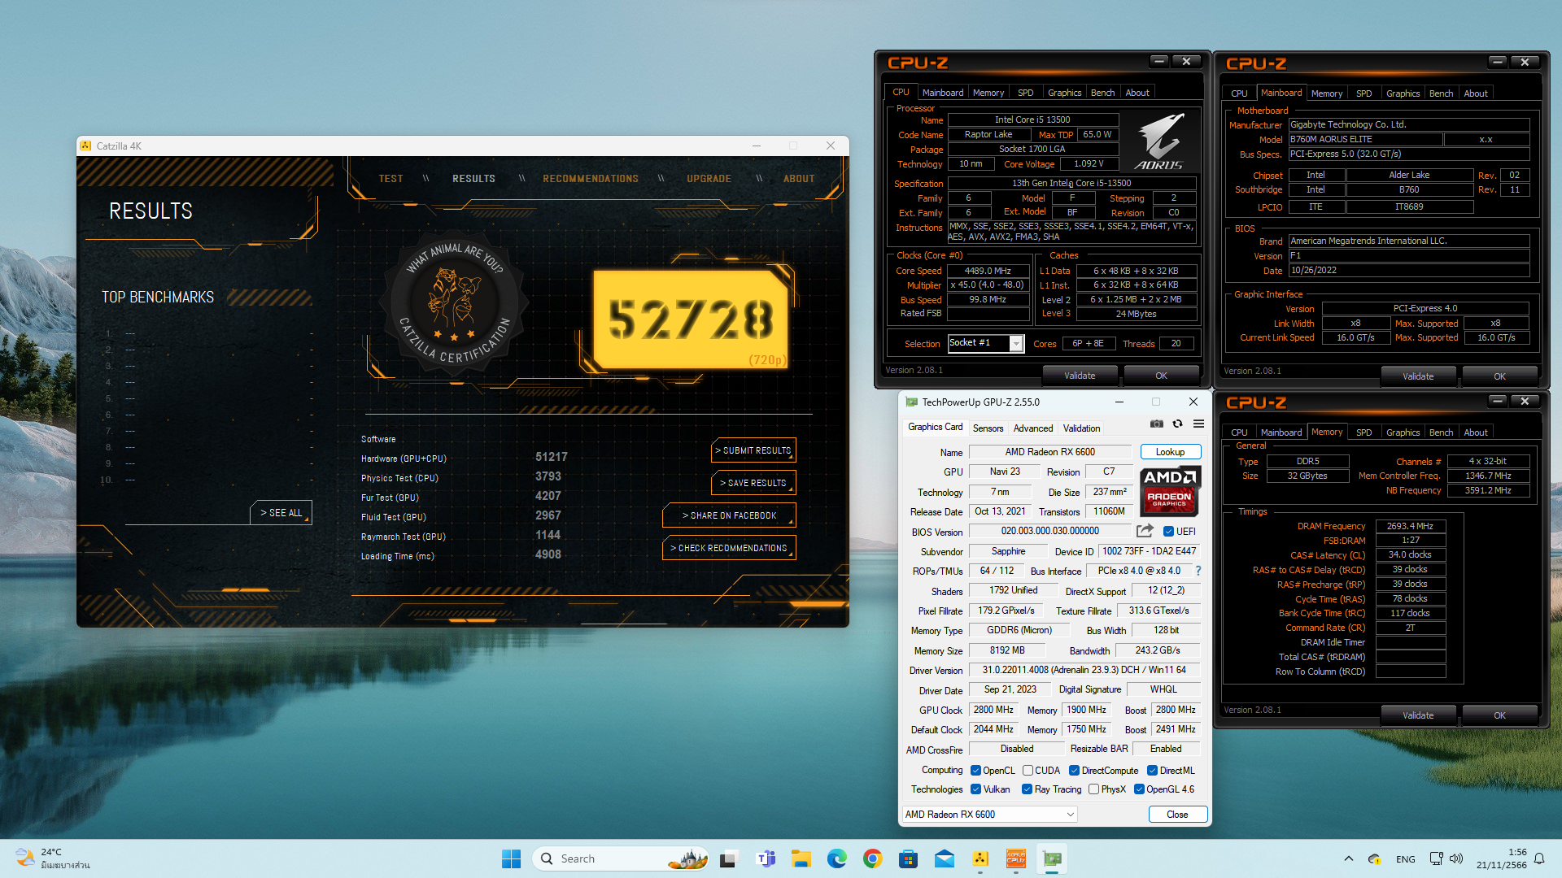Open the AMD Radeon RX 6600 GPU selector dropdown
The image size is (1562, 878).
point(990,814)
